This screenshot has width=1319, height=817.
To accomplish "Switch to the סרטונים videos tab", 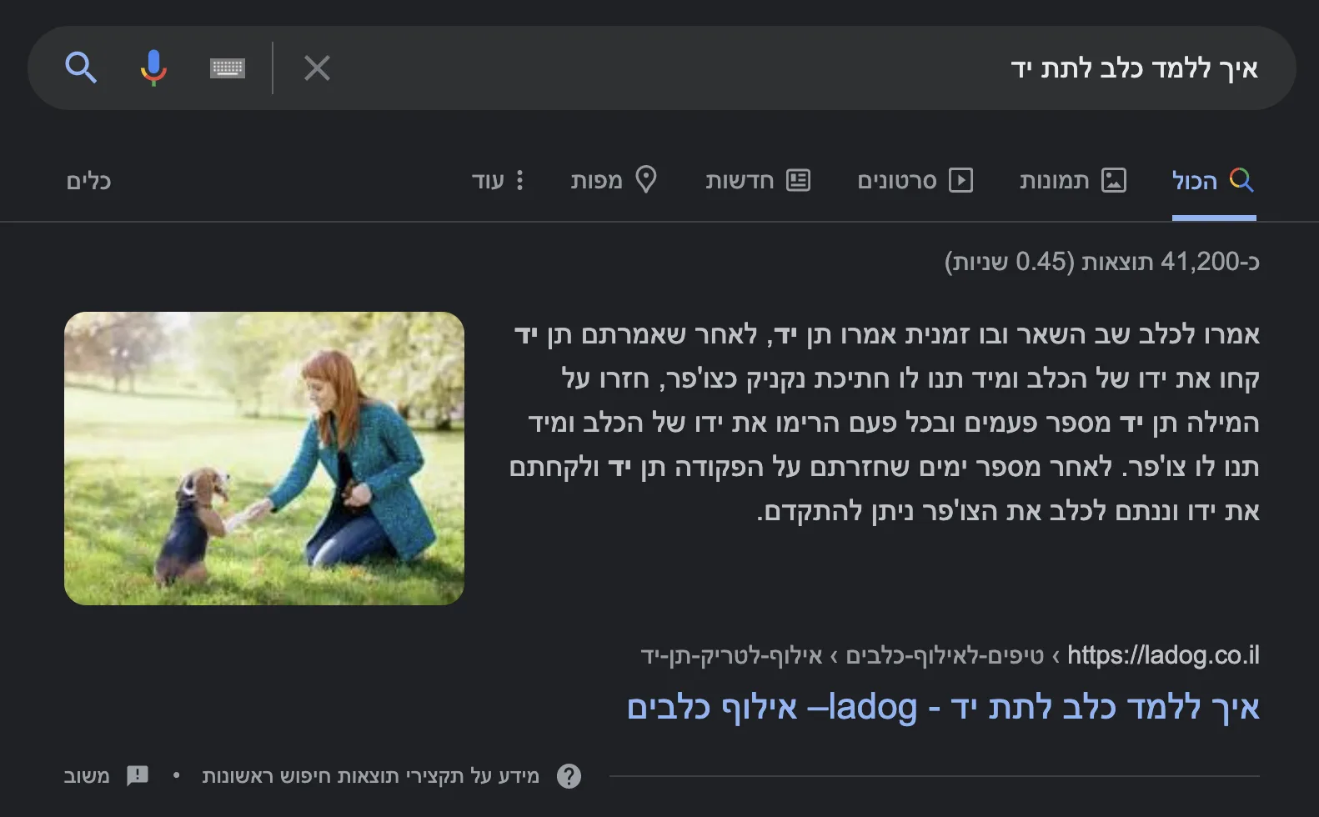I will coord(915,180).
